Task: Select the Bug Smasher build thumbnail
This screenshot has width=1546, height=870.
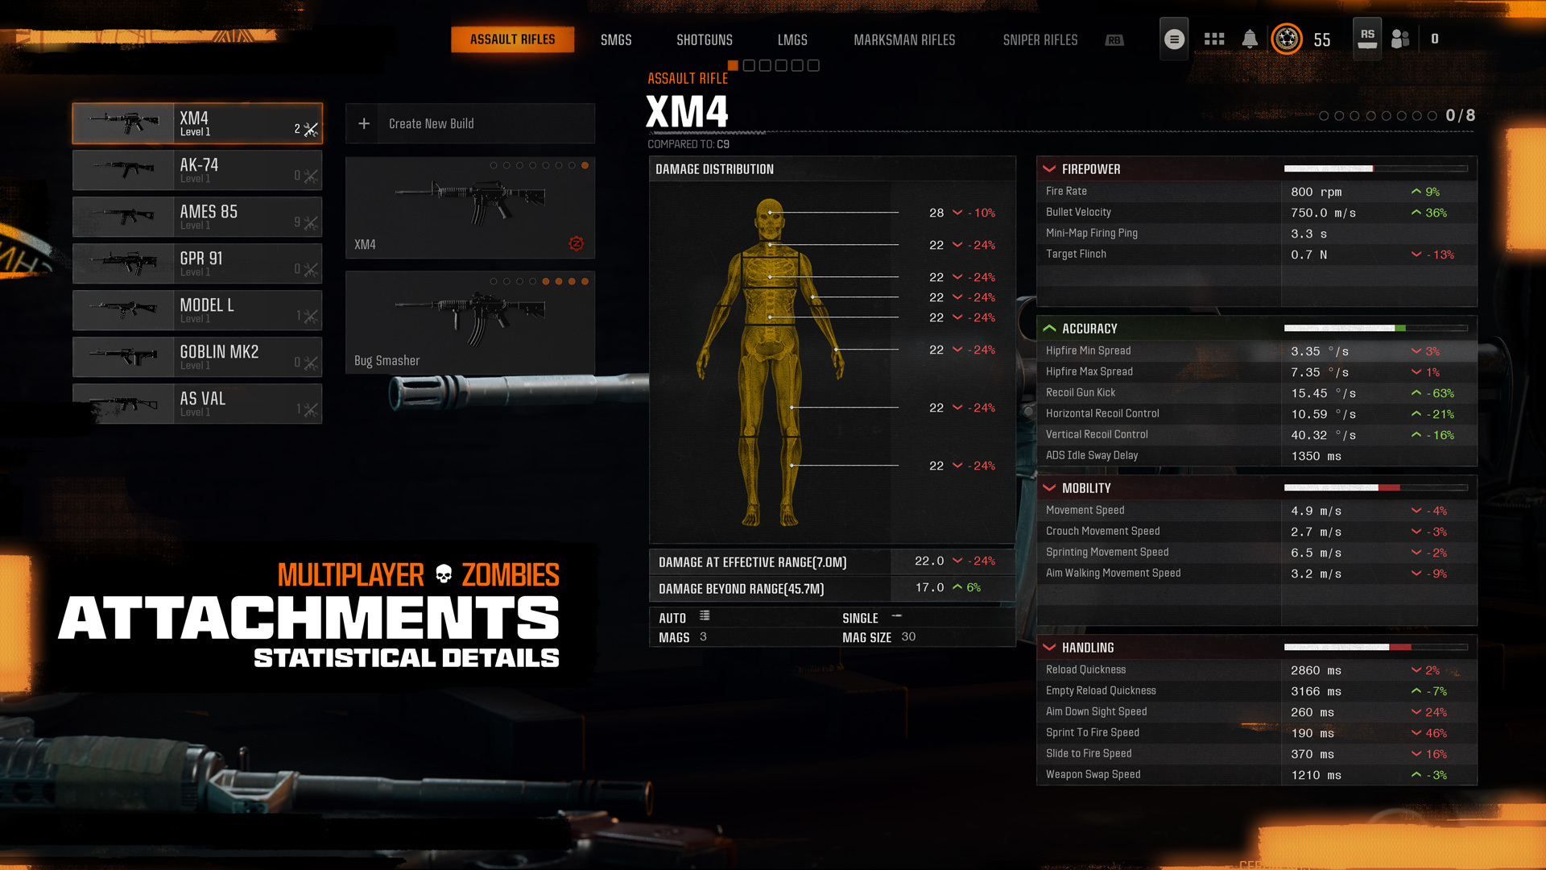Action: pos(470,322)
